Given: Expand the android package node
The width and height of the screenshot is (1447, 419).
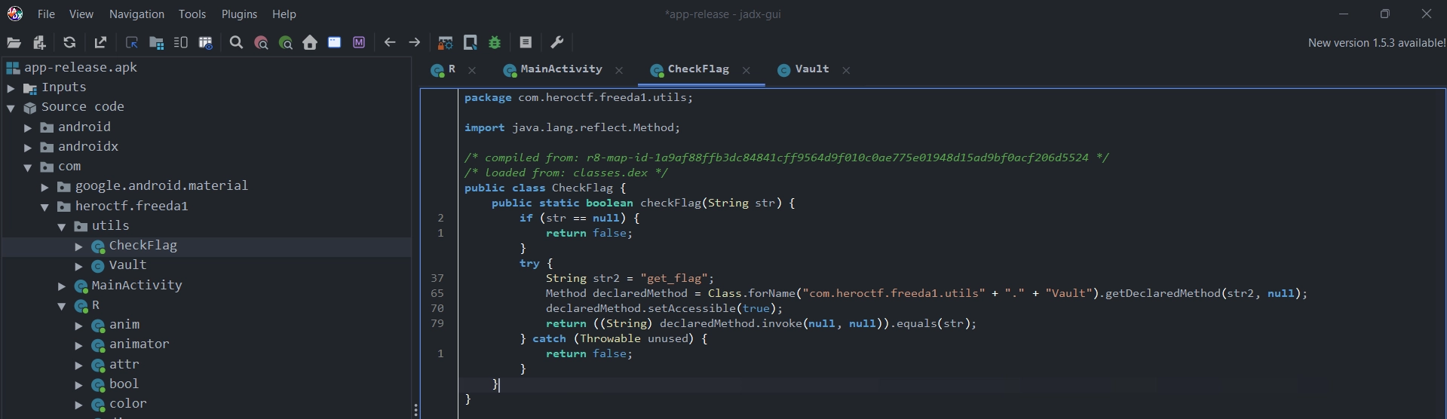Looking at the screenshot, I should click(28, 127).
